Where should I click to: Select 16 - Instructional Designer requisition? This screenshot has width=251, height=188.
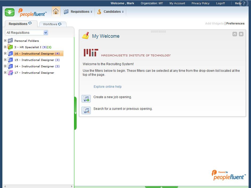[x=37, y=53]
